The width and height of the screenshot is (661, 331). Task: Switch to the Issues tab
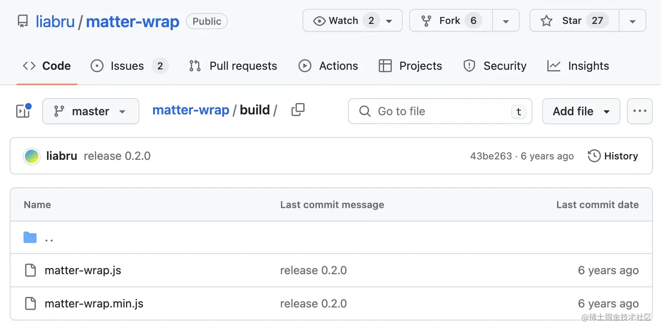coord(129,66)
